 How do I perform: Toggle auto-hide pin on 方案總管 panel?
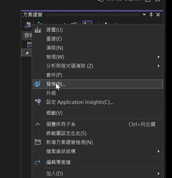click(x=151, y=15)
